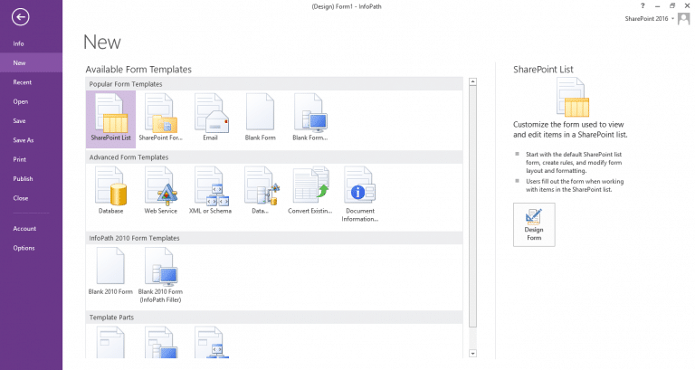Click the templates list scroll down arrow
Image resolution: width=695 pixels, height=370 pixels.
click(x=473, y=354)
